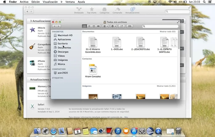Screen dimensions: 215x137
Task: Open Descargas in the Finder sidebar
Action: 63,52
